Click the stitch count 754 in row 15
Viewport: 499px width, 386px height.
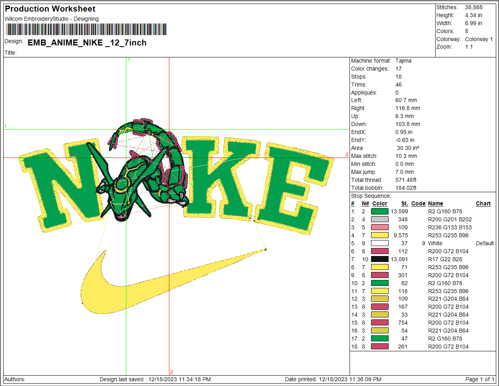point(403,323)
